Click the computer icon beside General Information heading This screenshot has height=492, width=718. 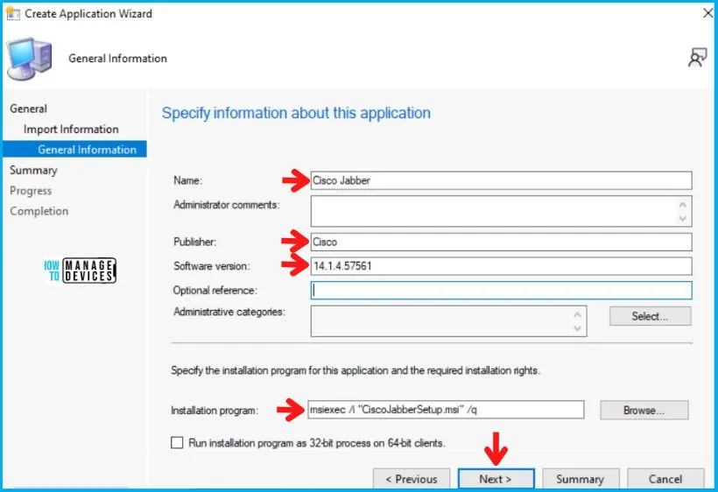click(29, 59)
